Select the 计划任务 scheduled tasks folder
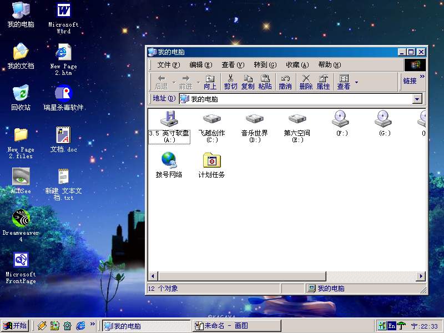Screen dimensions: 444x333 [x=211, y=165]
